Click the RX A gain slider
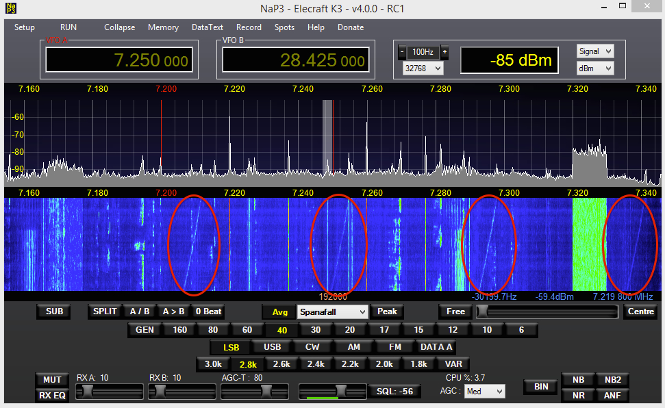Image resolution: width=665 pixels, height=408 pixels. [110, 392]
